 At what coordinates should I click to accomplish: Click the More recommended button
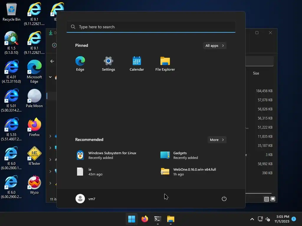point(217,140)
